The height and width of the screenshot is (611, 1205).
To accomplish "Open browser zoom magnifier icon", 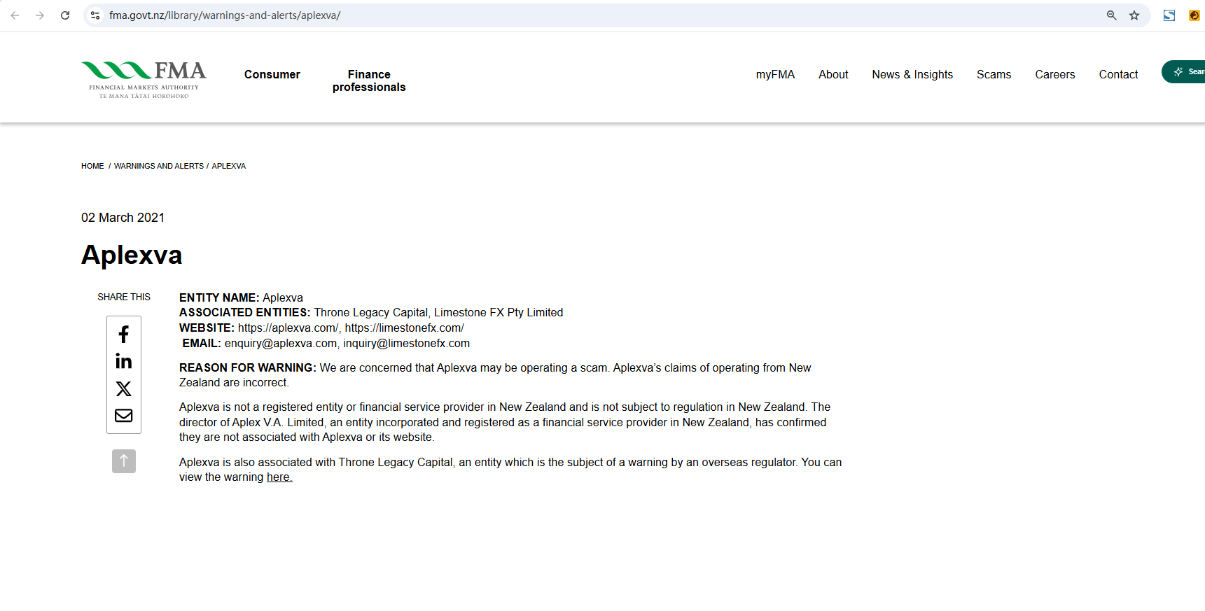I will [1111, 15].
